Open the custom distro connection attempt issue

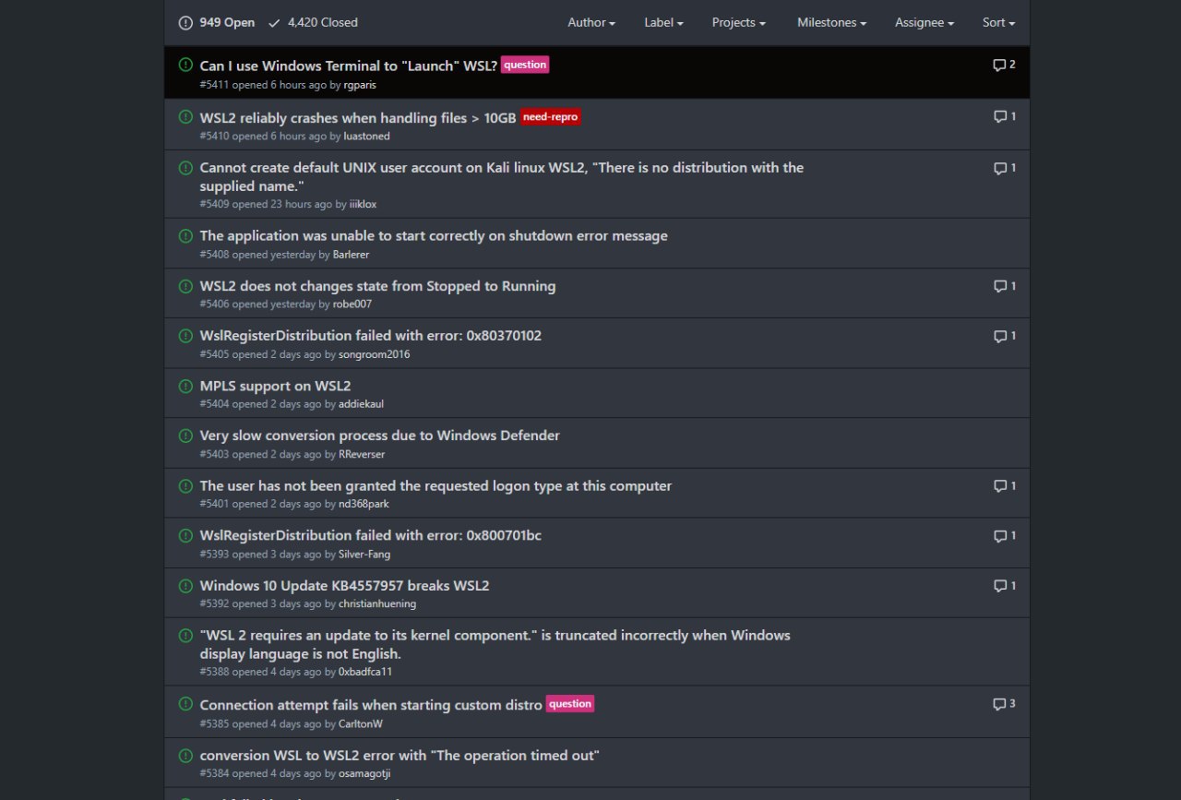tap(371, 705)
